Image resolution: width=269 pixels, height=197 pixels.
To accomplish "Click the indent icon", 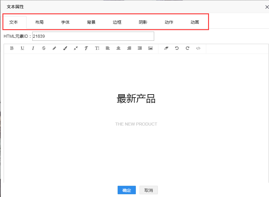I will click(x=140, y=48).
